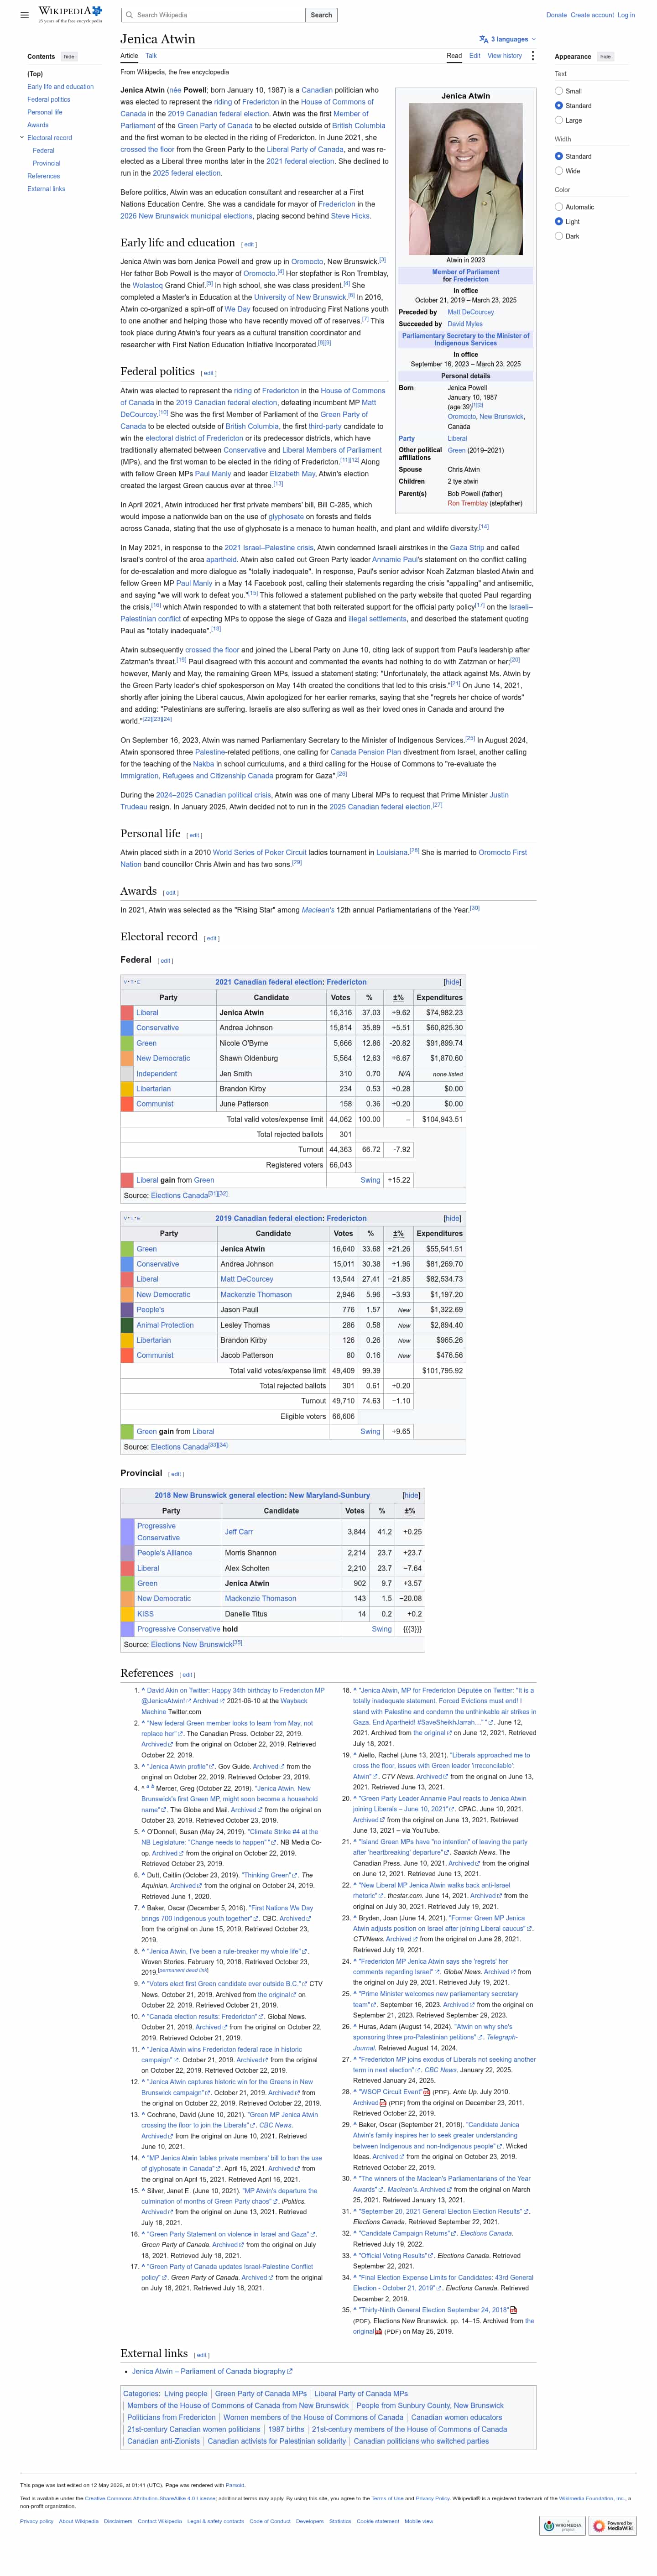Click the Wikipedia logo
The height and width of the screenshot is (2576, 657).
point(70,14)
